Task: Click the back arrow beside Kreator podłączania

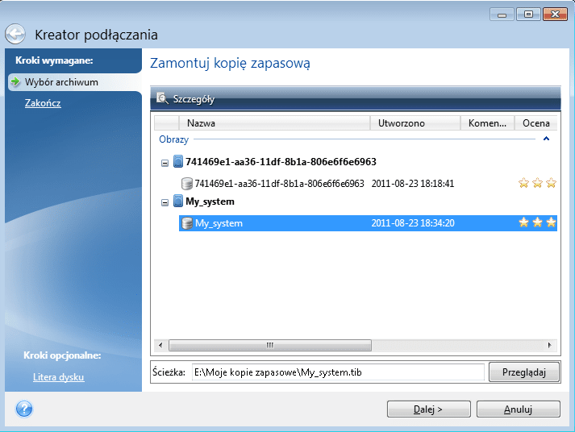Action: (15, 34)
